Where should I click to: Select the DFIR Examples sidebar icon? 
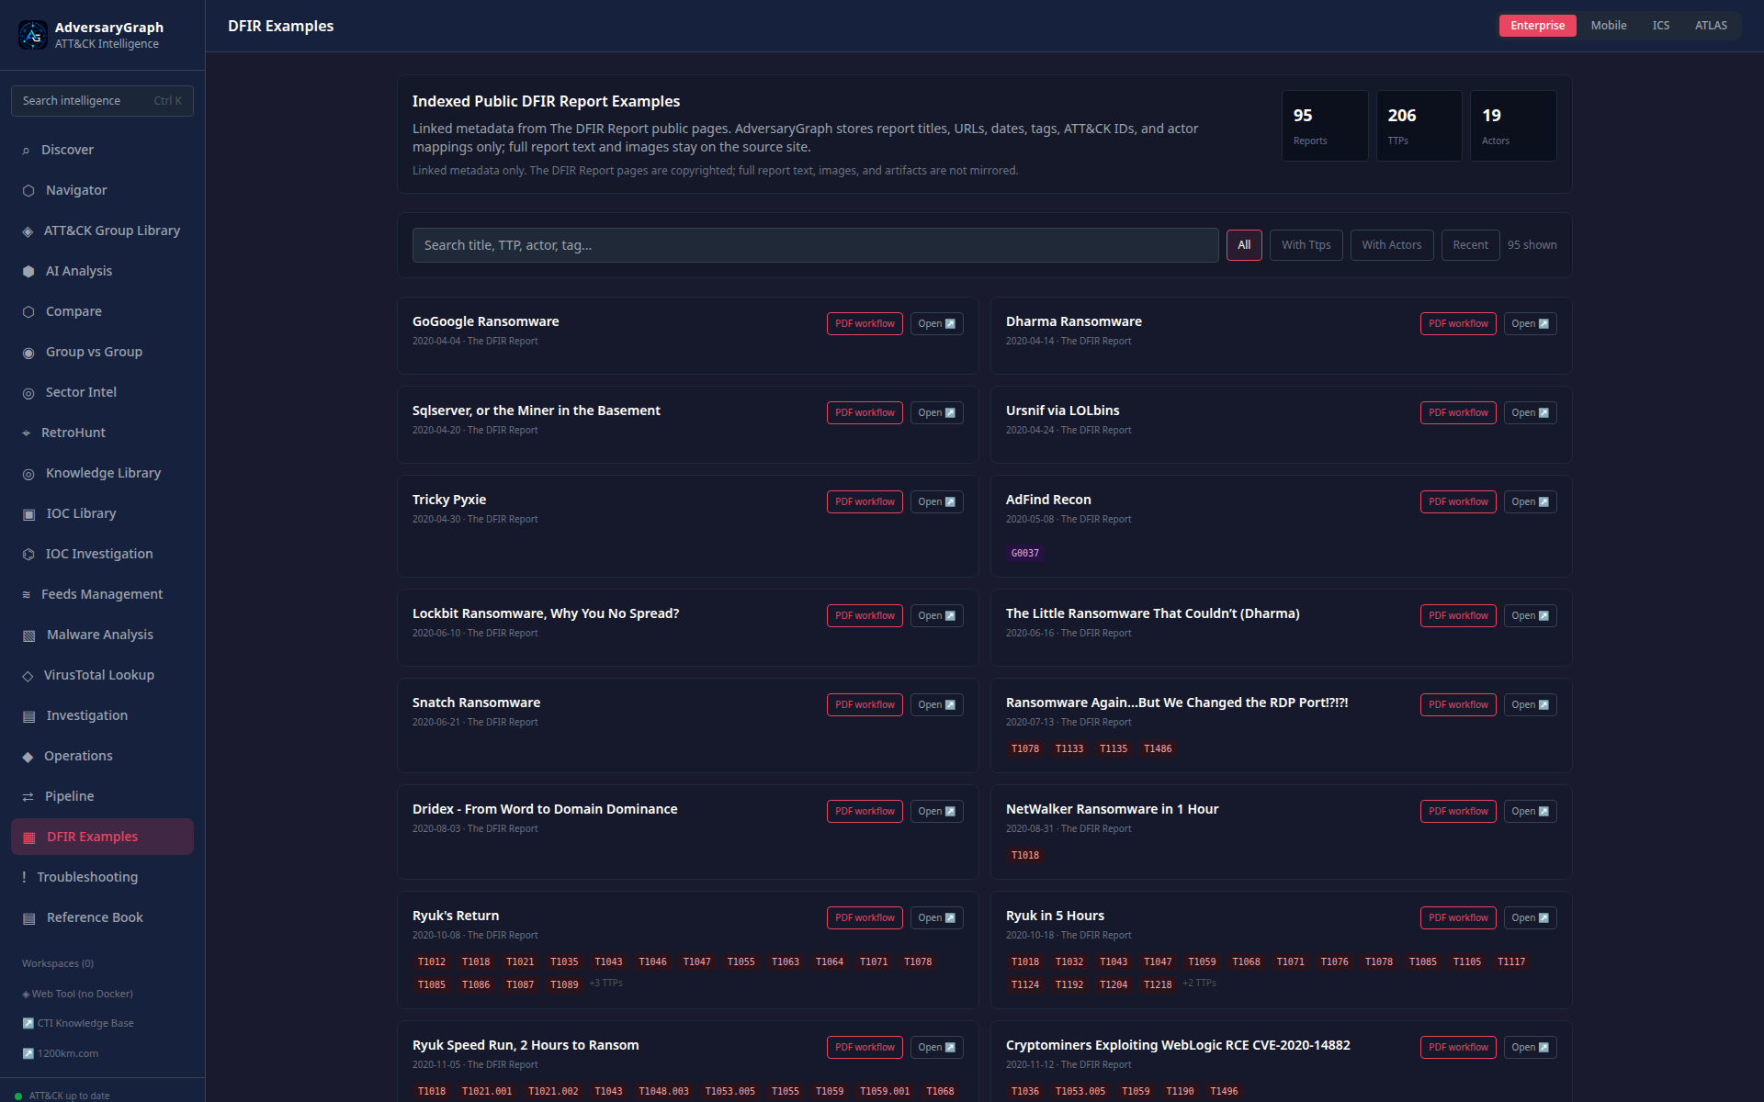tap(28, 838)
